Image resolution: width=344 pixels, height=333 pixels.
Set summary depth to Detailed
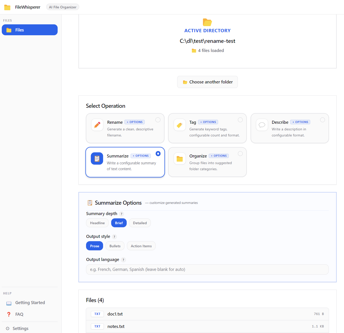pyautogui.click(x=140, y=223)
